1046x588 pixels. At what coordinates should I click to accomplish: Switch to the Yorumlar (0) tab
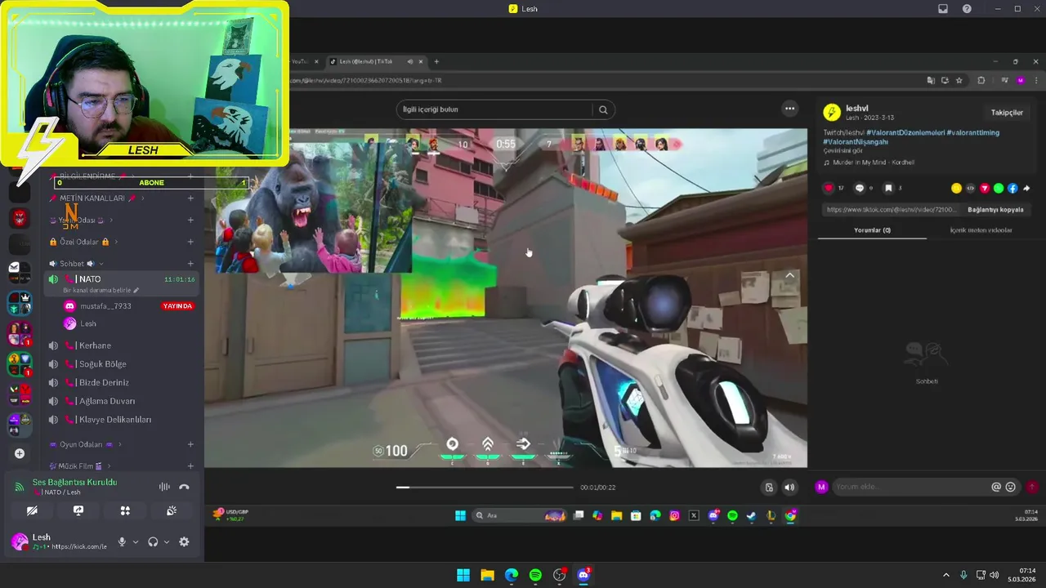872,230
